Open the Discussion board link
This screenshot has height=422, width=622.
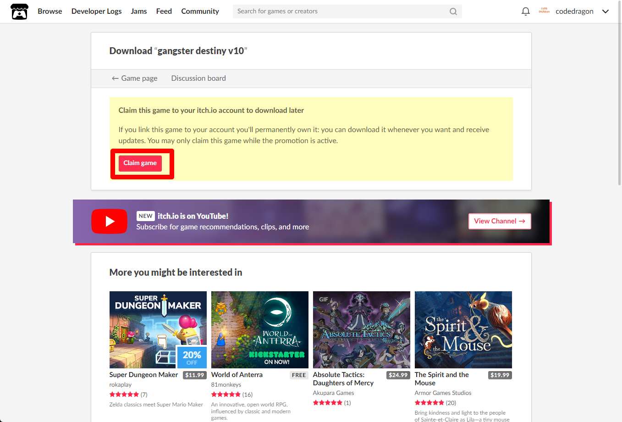point(198,78)
